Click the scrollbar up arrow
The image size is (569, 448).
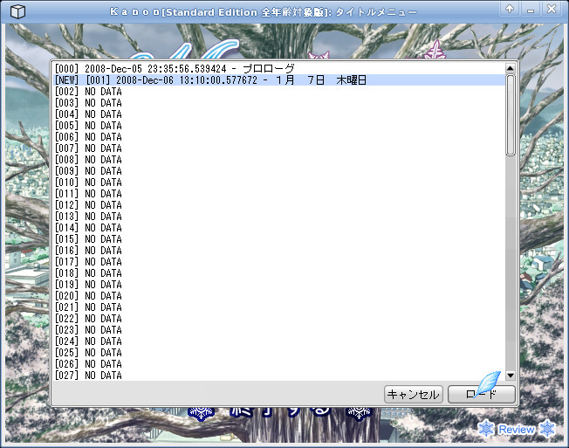pyautogui.click(x=511, y=68)
